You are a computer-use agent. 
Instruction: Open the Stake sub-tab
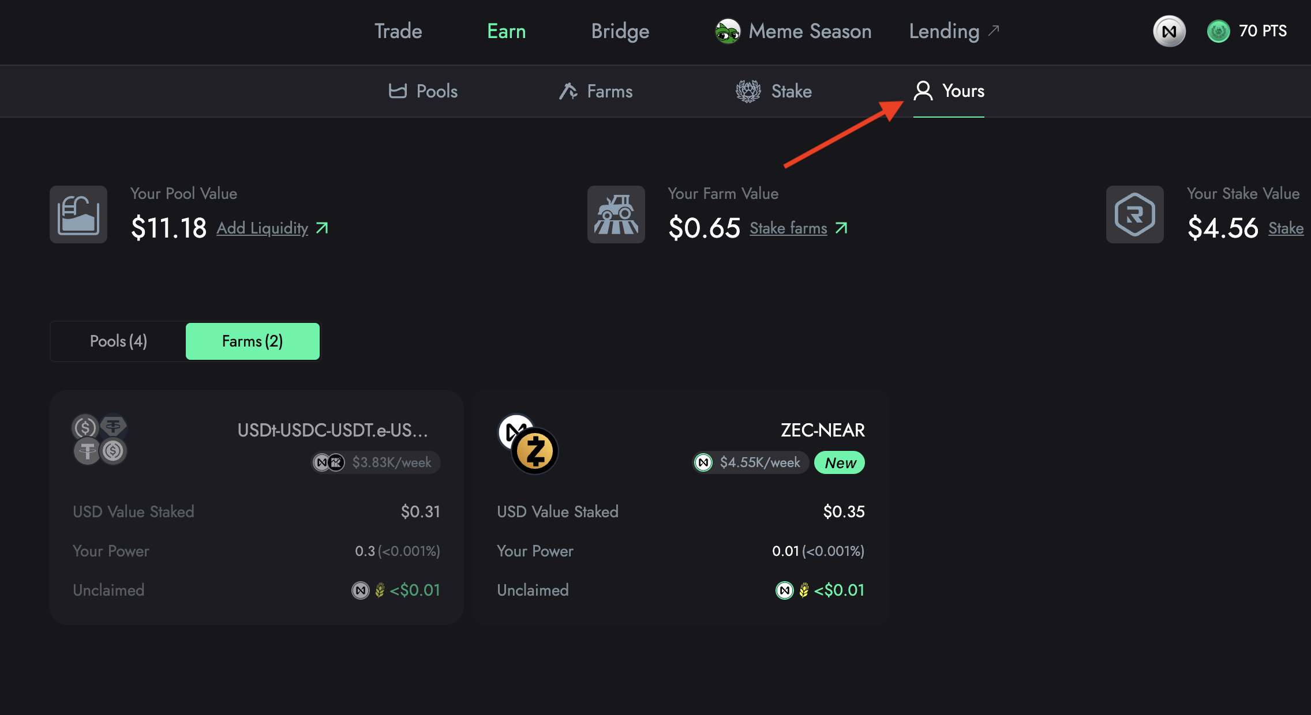774,91
